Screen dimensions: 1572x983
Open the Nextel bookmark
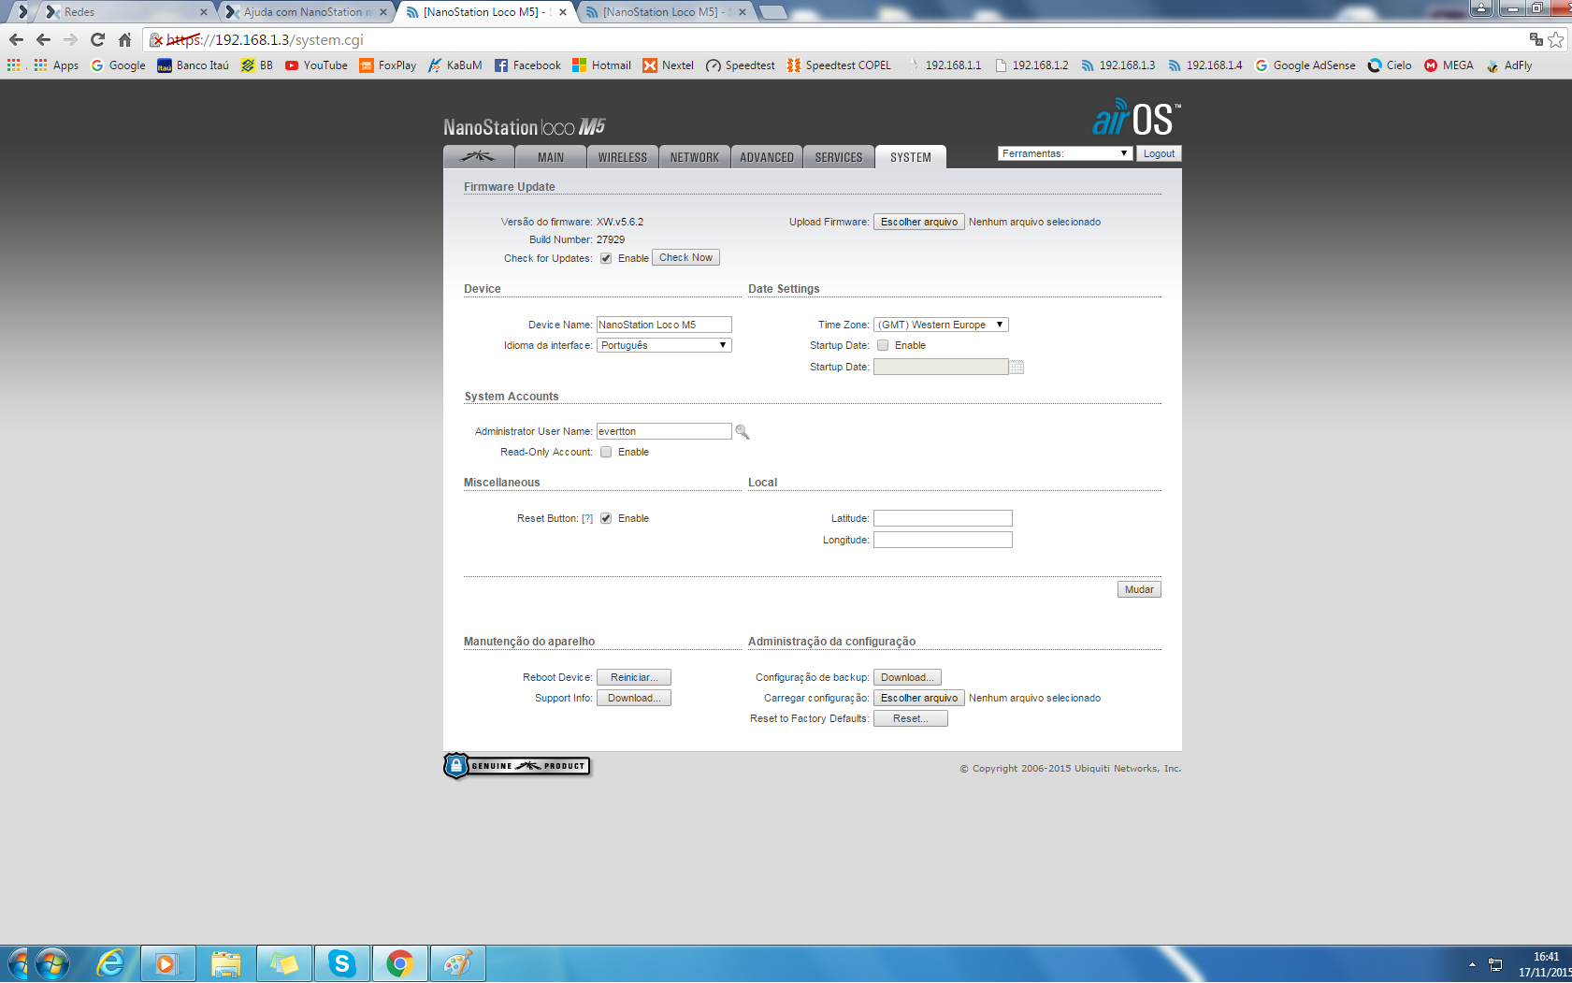[x=668, y=65]
